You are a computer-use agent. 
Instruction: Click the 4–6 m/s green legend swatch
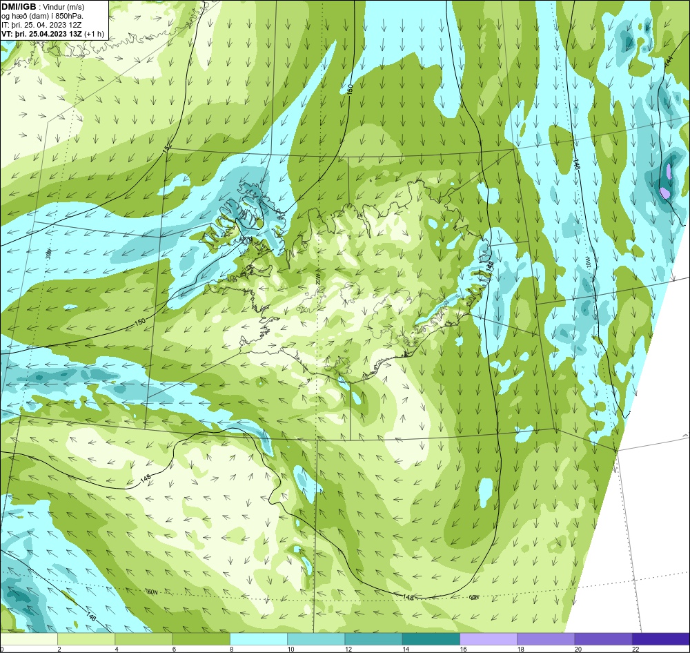point(144,639)
